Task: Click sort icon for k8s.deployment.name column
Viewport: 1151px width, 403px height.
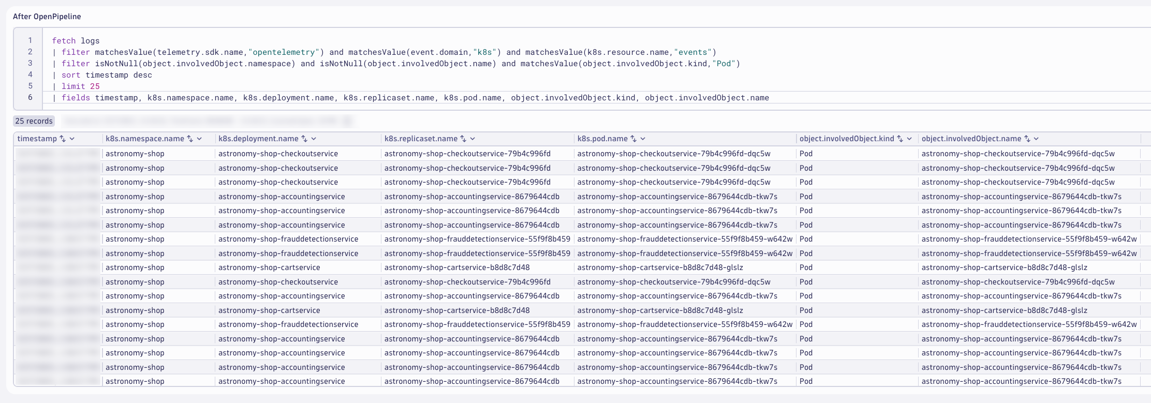Action: click(x=304, y=139)
